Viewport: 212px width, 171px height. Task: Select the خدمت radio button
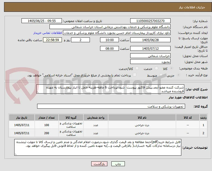pyautogui.click(x=156, y=68)
